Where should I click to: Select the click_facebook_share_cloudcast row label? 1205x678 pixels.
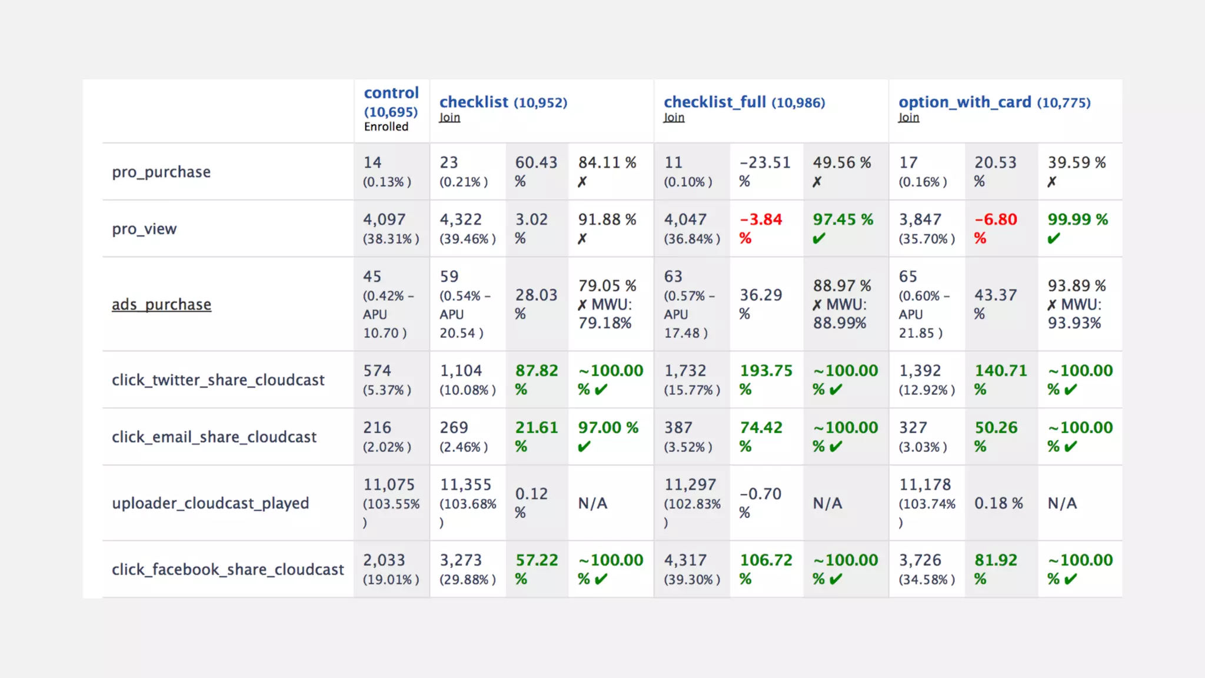click(x=228, y=569)
